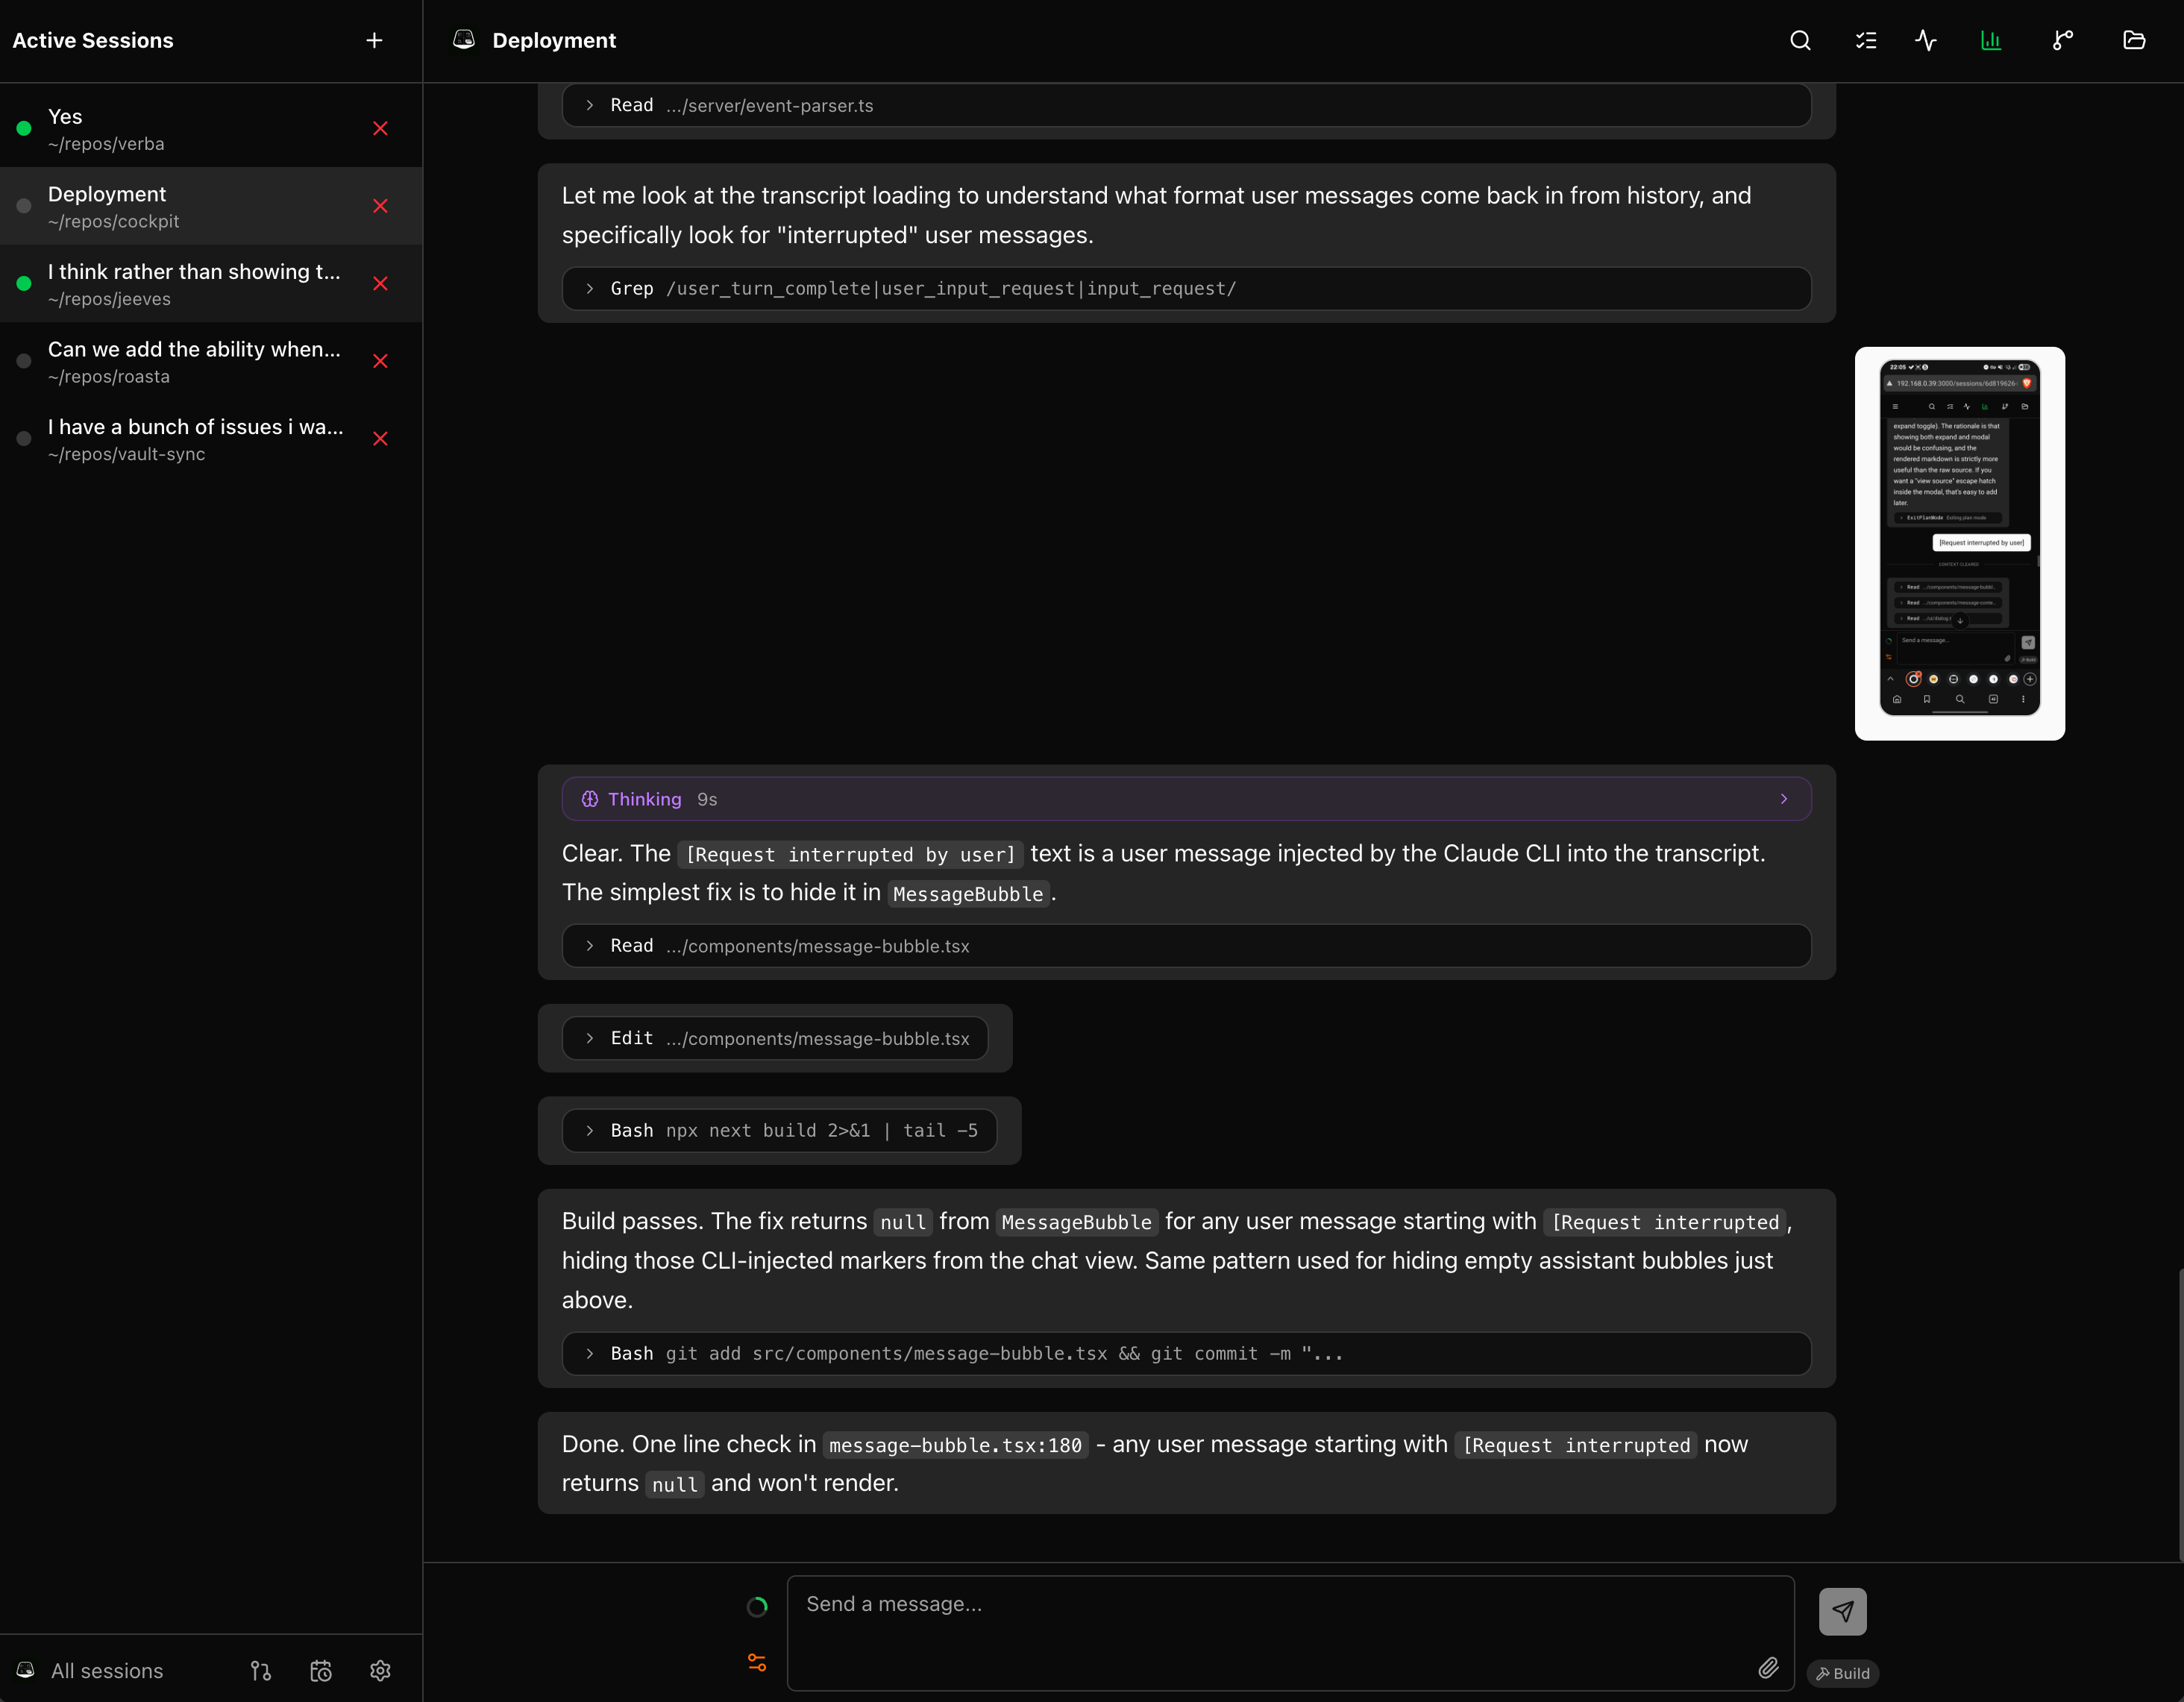Expand the Bash git add commit call
The image size is (2184, 1702).
1186,1353
